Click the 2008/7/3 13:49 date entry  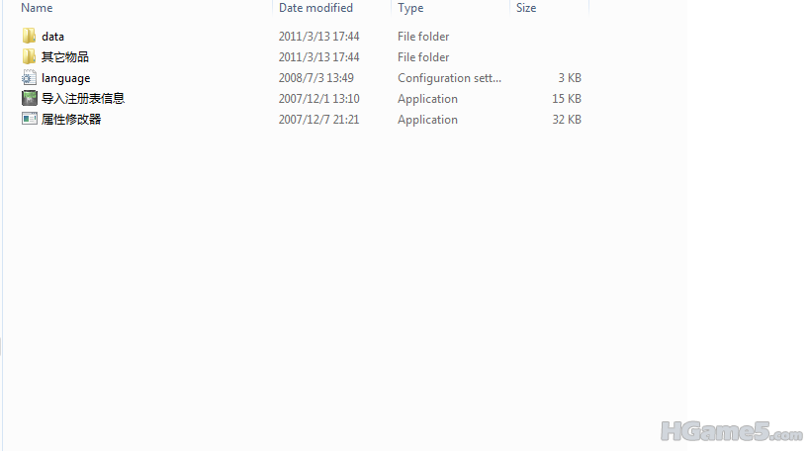(315, 78)
